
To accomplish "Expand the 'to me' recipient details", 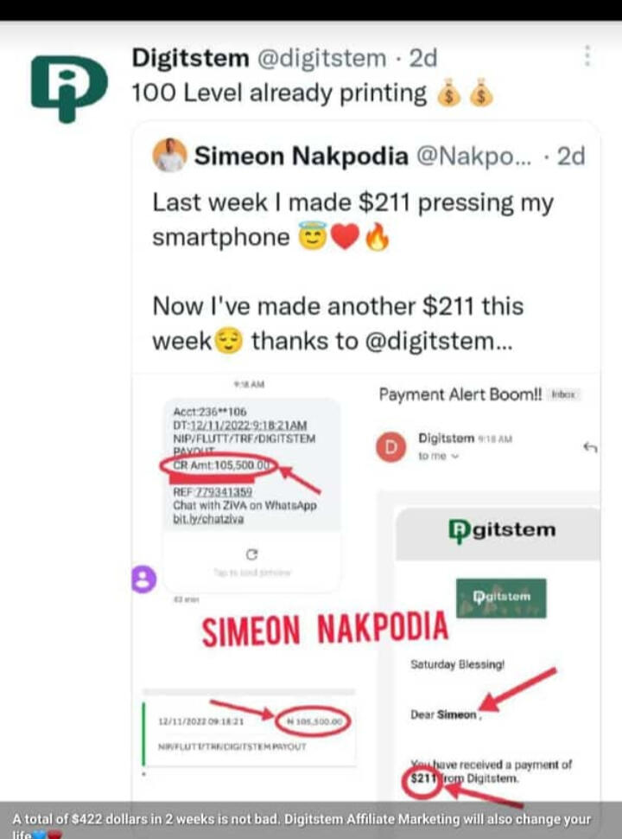I will pyautogui.click(x=439, y=456).
